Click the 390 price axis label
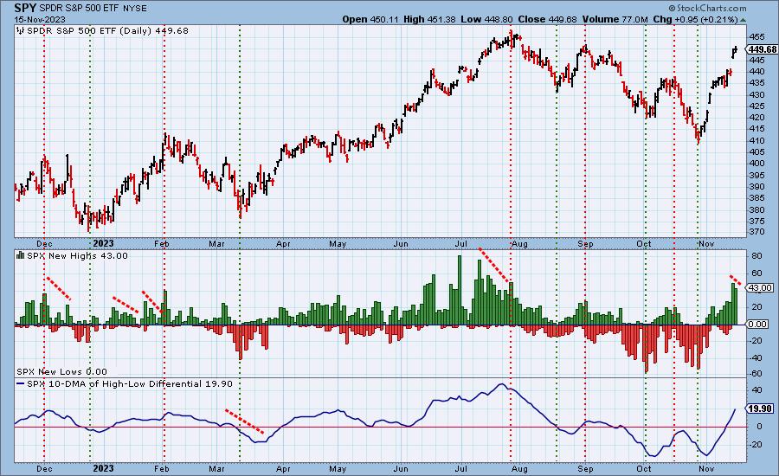 [x=756, y=186]
